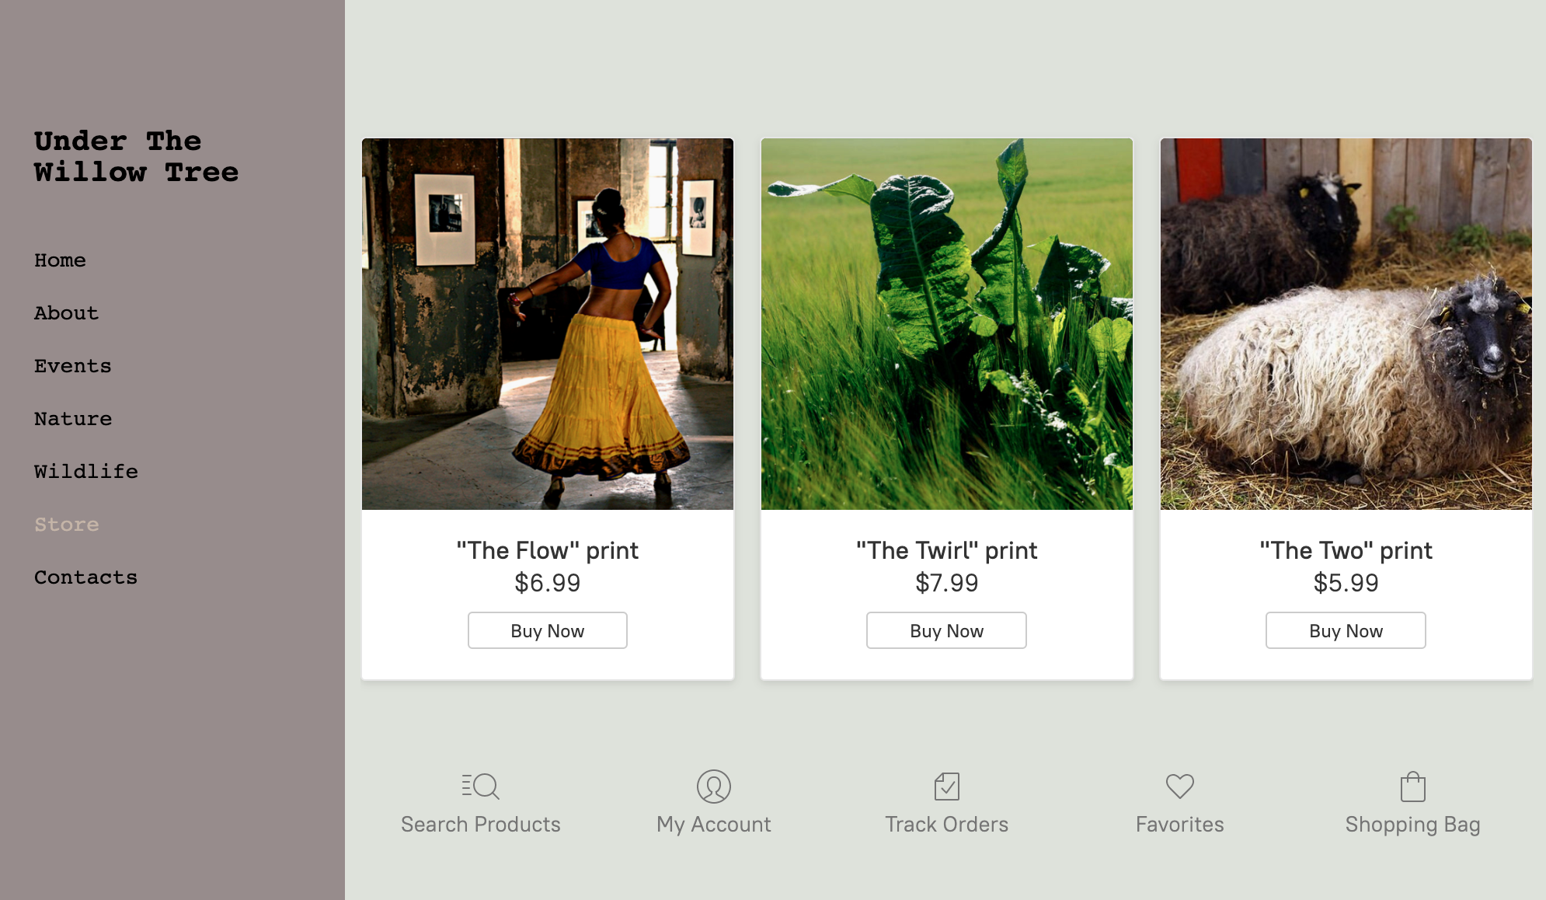The image size is (1546, 900).
Task: Open the Contacts page
Action: click(85, 577)
